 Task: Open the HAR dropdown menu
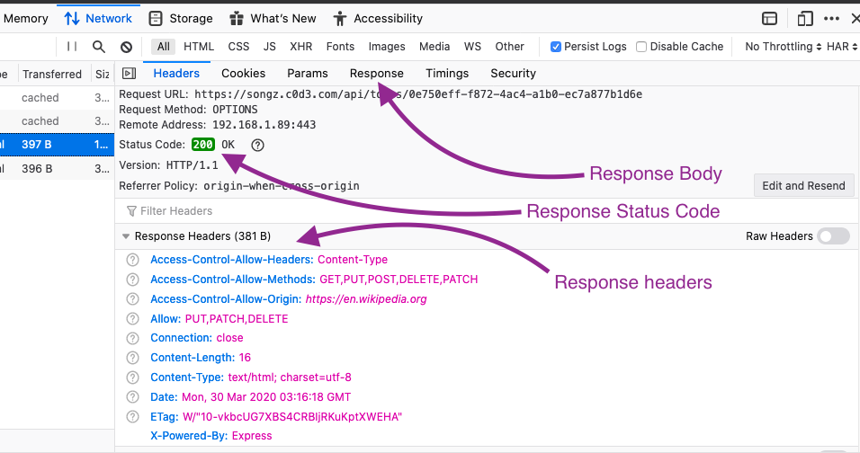pos(842,47)
